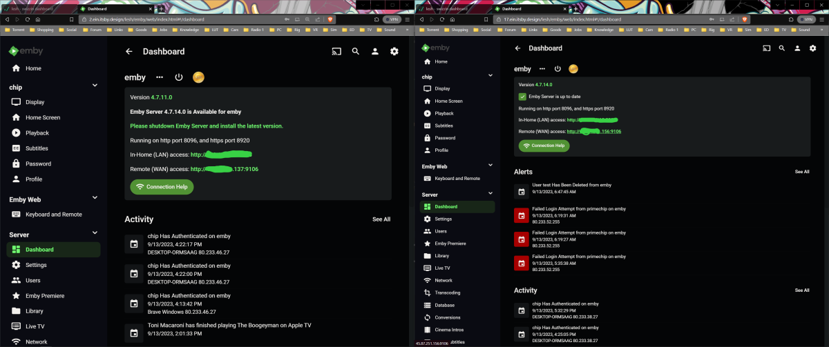Collapse the Server section in right window sidebar
Viewport: 829px width, 347px height.
490,195
